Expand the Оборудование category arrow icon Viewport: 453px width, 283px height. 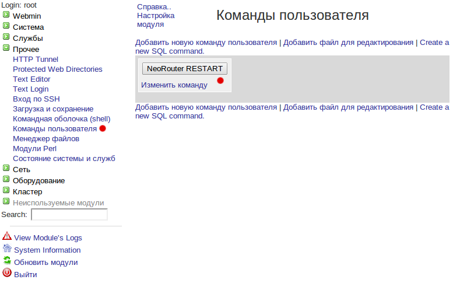(6, 179)
